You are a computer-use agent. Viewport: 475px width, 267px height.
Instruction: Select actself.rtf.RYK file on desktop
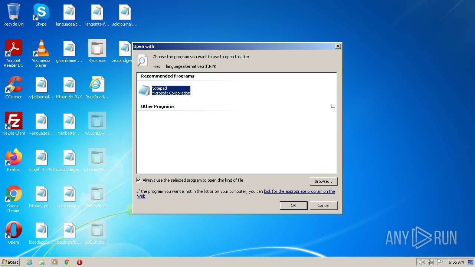coord(41,160)
